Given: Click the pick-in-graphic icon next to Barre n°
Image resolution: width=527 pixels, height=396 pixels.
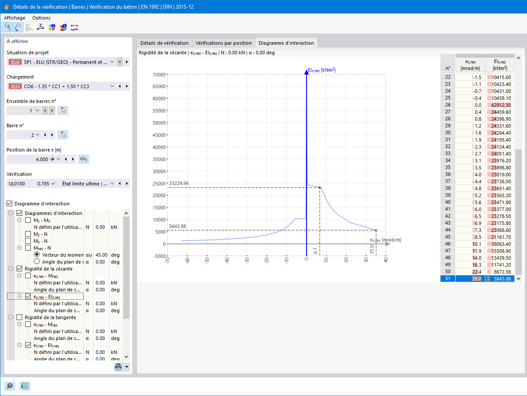Looking at the screenshot, I should [x=63, y=135].
